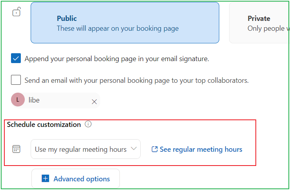
Task: Click the libe collaborator name chip
Action: tap(55, 100)
